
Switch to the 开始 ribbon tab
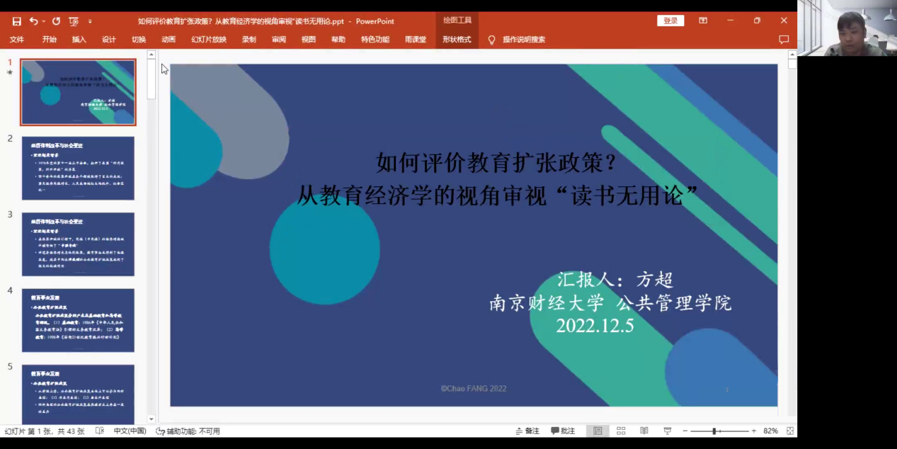click(x=50, y=40)
